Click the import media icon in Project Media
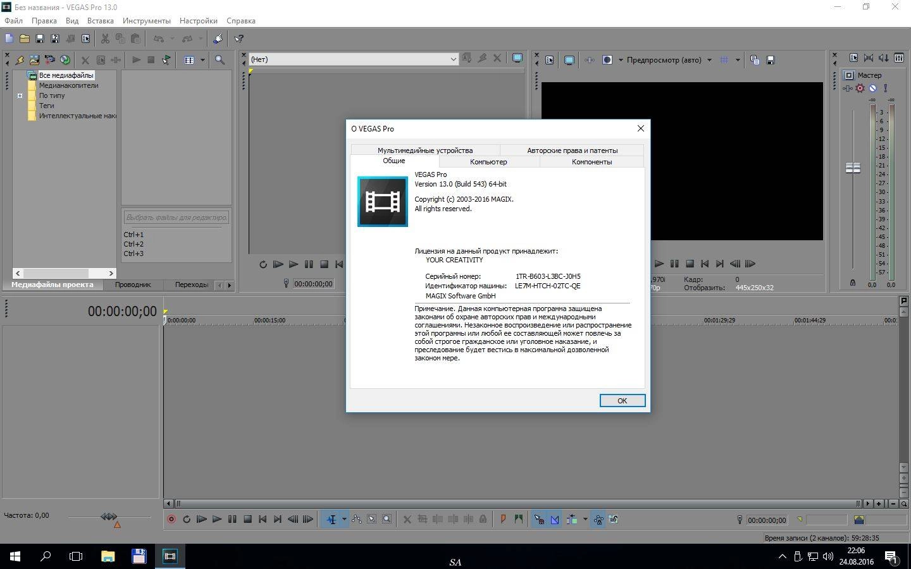This screenshot has height=569, width=911. (35, 60)
